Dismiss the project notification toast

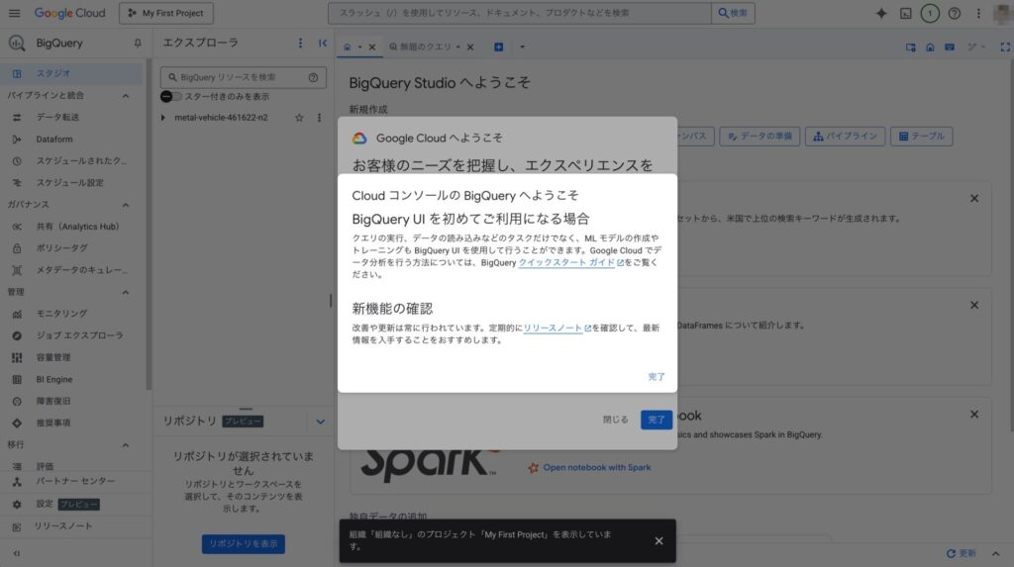pos(659,540)
